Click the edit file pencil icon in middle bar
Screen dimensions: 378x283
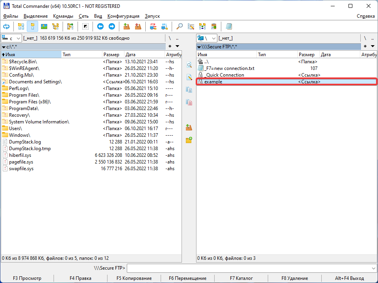pyautogui.click(x=189, y=77)
